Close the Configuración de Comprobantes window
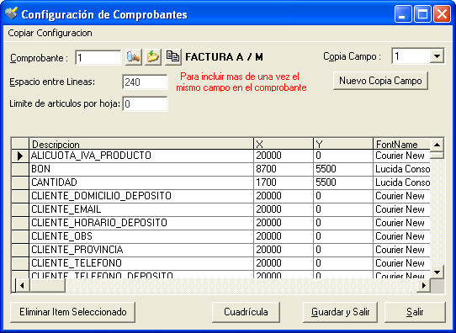Viewport: 456px width, 333px height. click(x=442, y=14)
